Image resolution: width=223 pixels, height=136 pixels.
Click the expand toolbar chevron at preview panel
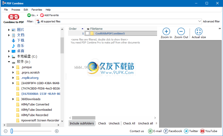219,29
